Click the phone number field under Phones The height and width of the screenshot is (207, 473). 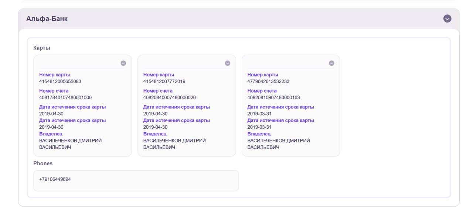(x=136, y=180)
